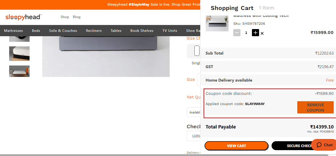The width and height of the screenshot is (336, 156).
Task: Open the TV Units category
Action: click(x=170, y=31)
